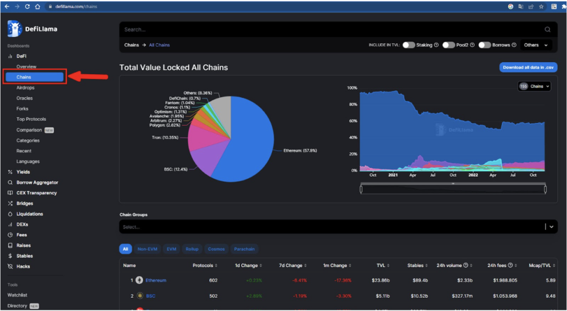Select the EVM filter tab

pos(172,249)
